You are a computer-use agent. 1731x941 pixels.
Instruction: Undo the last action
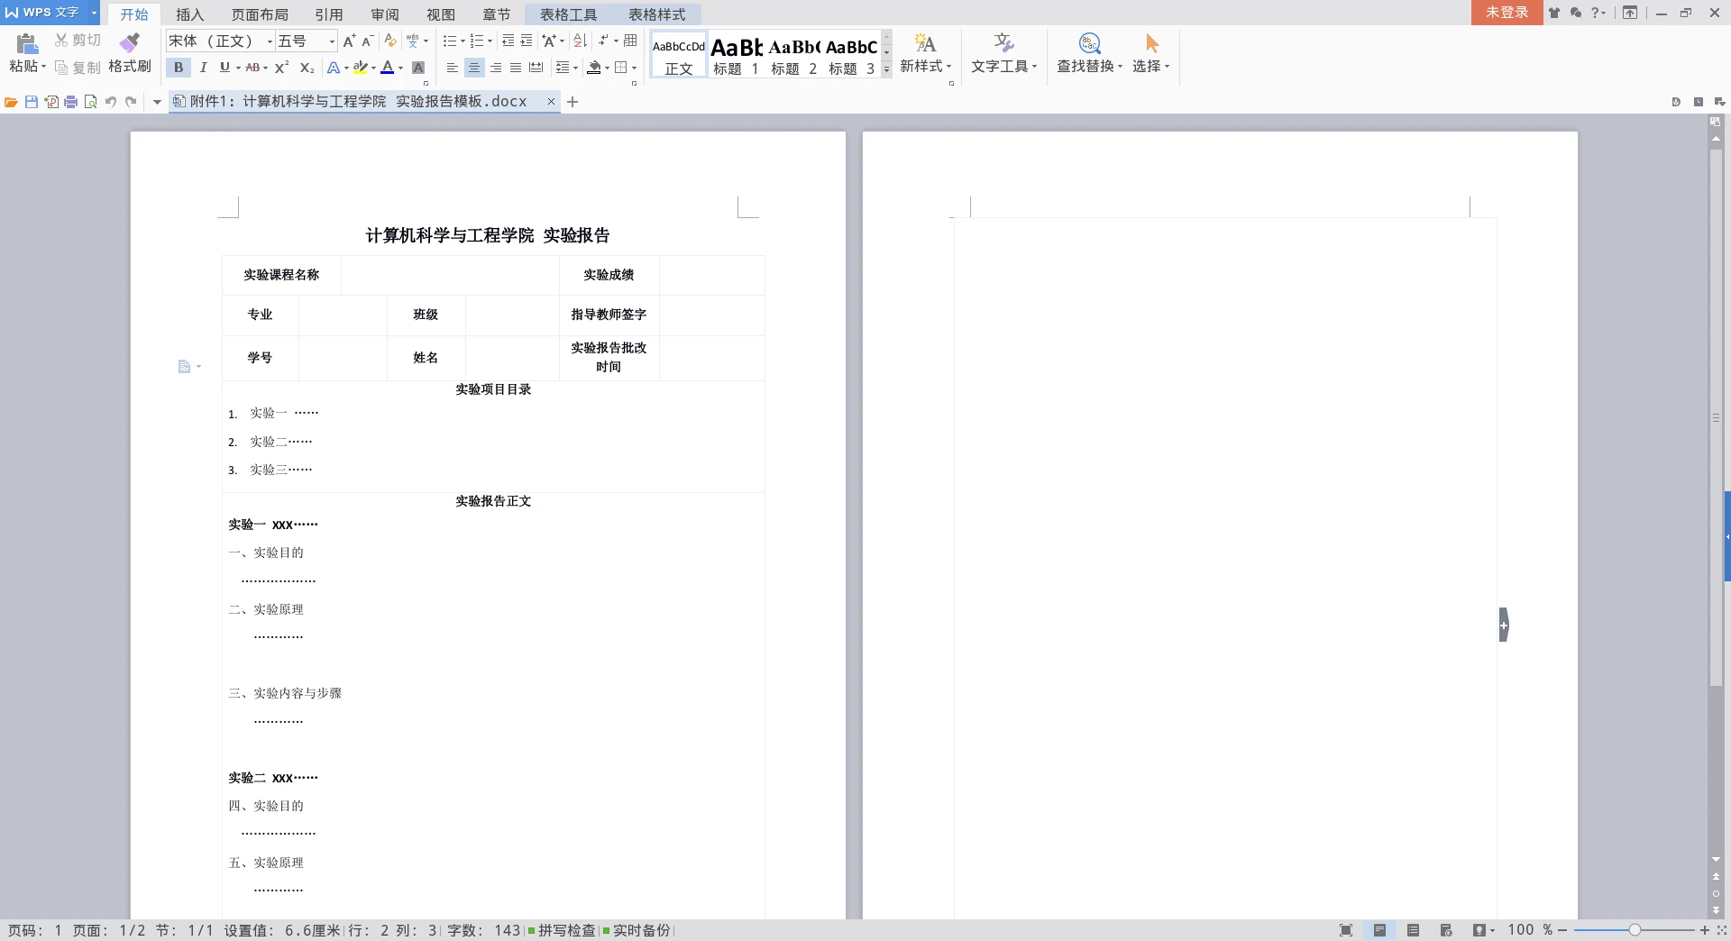tap(110, 102)
